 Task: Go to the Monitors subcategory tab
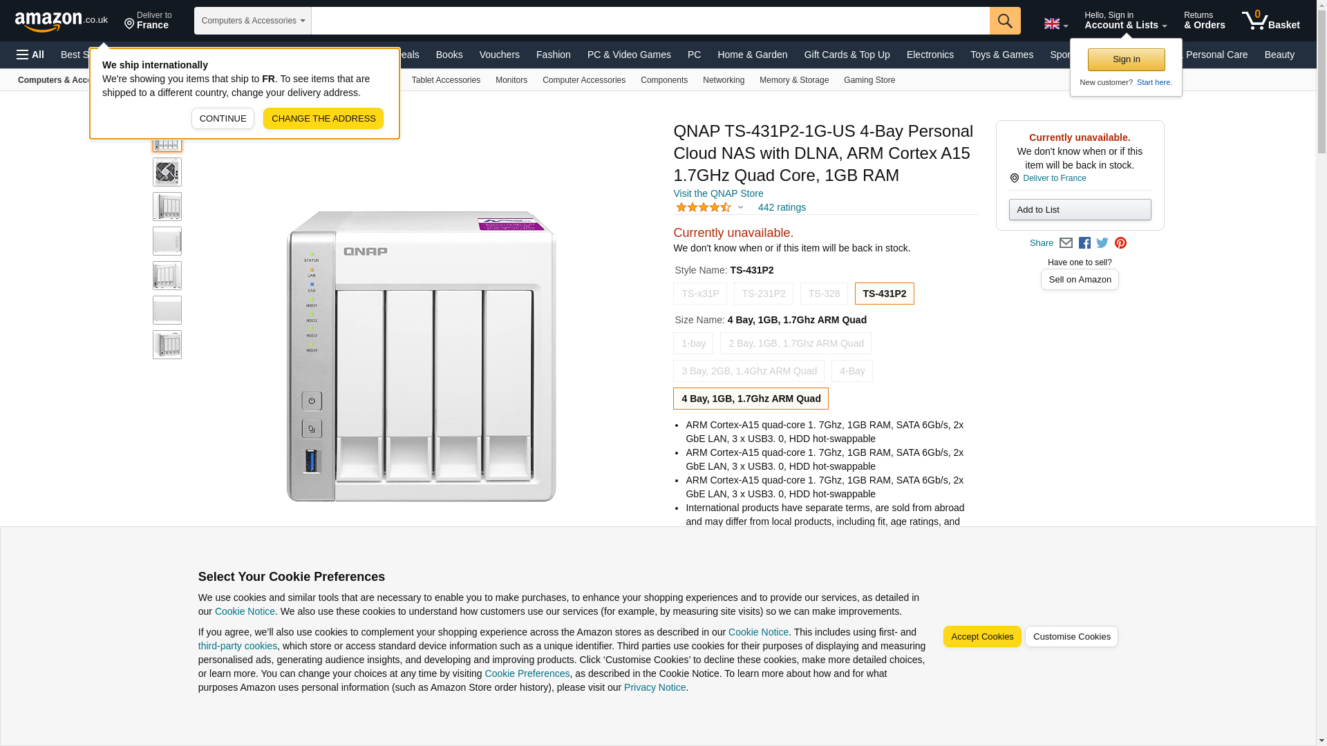tap(511, 80)
